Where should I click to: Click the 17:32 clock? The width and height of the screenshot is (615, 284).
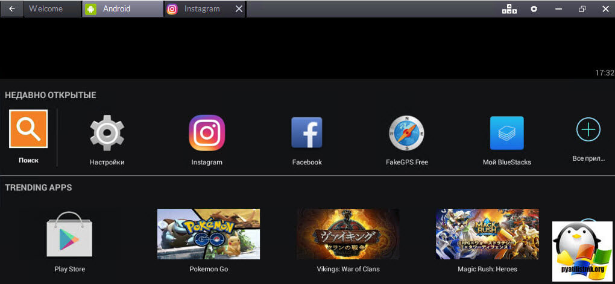click(x=604, y=73)
